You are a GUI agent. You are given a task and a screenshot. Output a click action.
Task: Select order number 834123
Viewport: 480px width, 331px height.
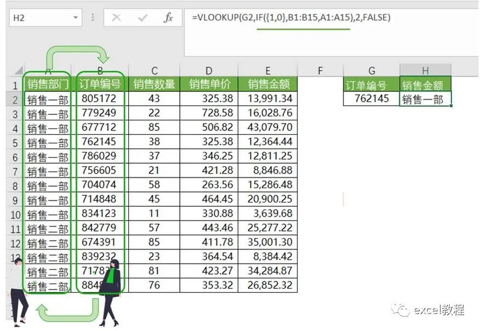coord(100,213)
